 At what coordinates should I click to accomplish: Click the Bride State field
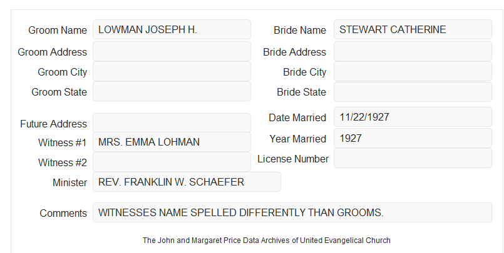[x=413, y=92]
